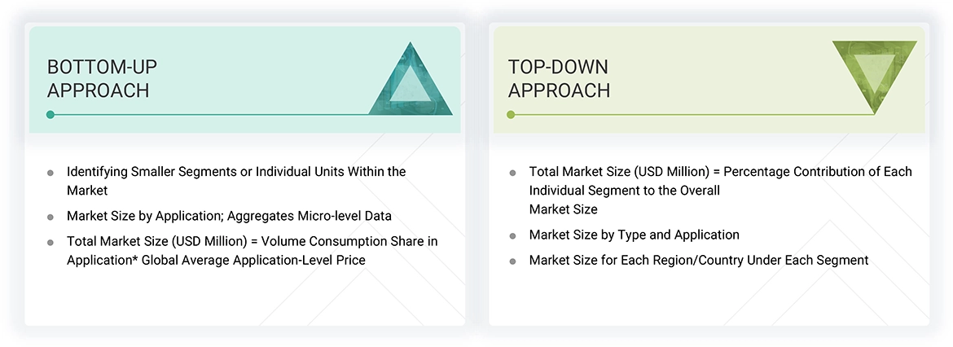Viewport: 953px width, 347px height.
Task: Click Market Size for Each Region/Country text
Action: (698, 260)
